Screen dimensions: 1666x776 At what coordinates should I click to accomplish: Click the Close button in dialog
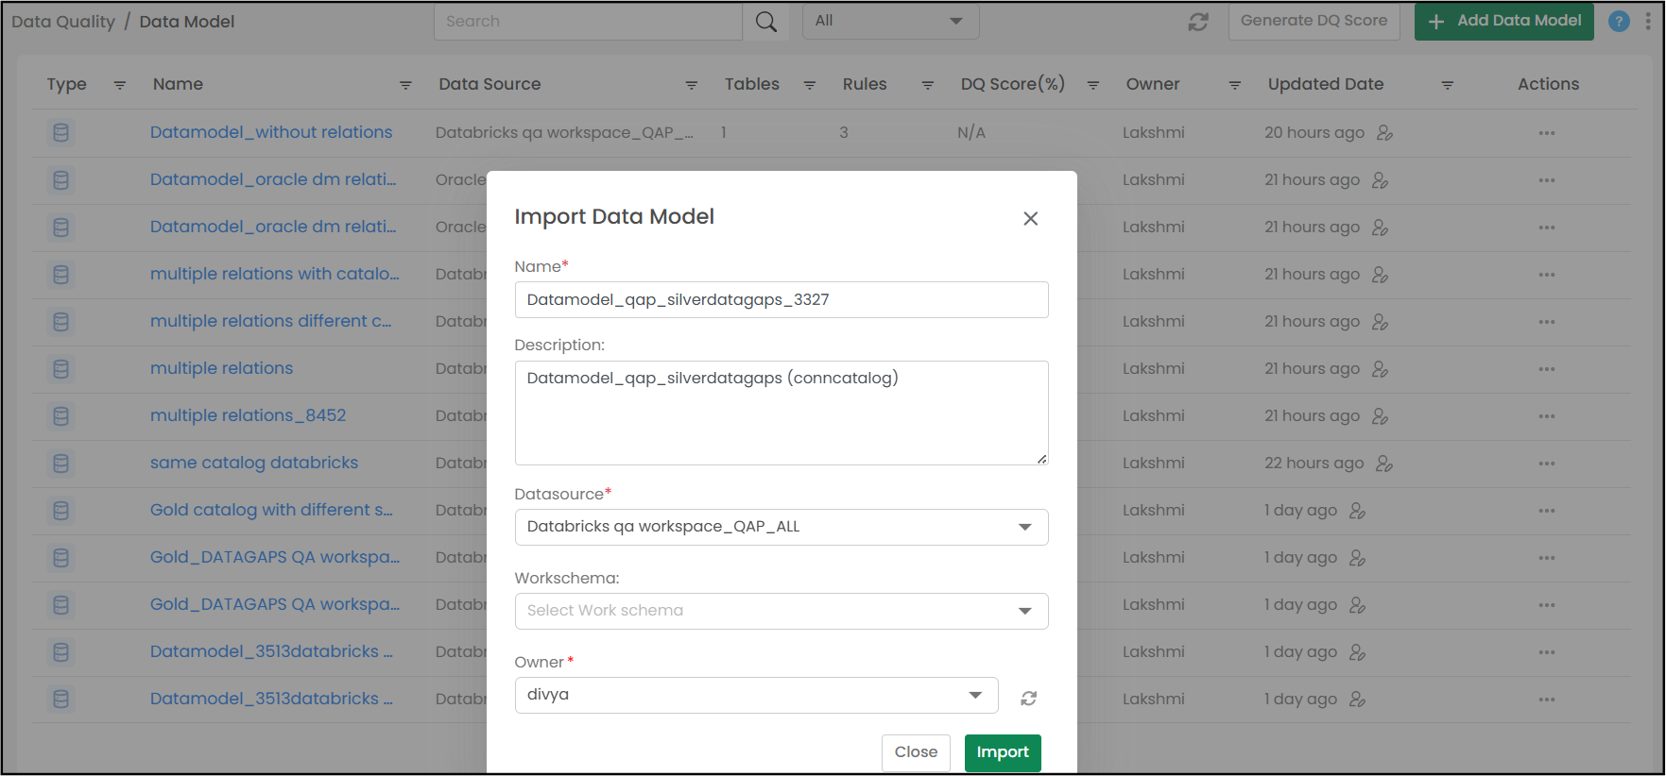click(x=915, y=752)
